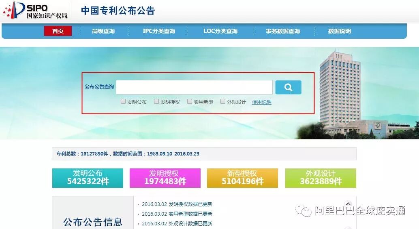The image size is (419, 229).
Task: Check the 发明公布 checkbox
Action: [123, 101]
